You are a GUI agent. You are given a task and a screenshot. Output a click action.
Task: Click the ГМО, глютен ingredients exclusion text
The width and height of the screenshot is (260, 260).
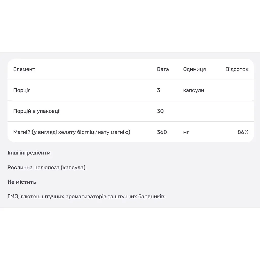click(87, 197)
